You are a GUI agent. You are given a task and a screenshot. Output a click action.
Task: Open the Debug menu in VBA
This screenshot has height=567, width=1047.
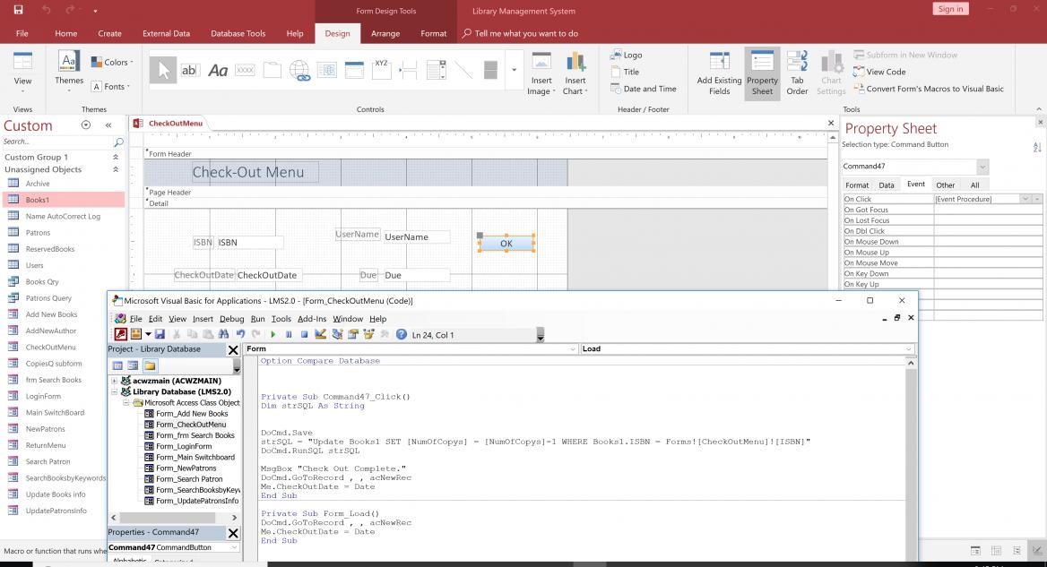coord(231,319)
